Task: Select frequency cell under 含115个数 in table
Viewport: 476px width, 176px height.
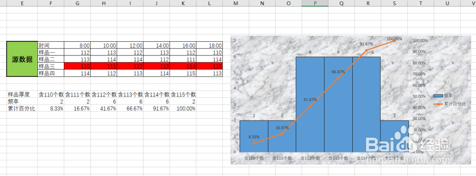Action: click(183, 102)
